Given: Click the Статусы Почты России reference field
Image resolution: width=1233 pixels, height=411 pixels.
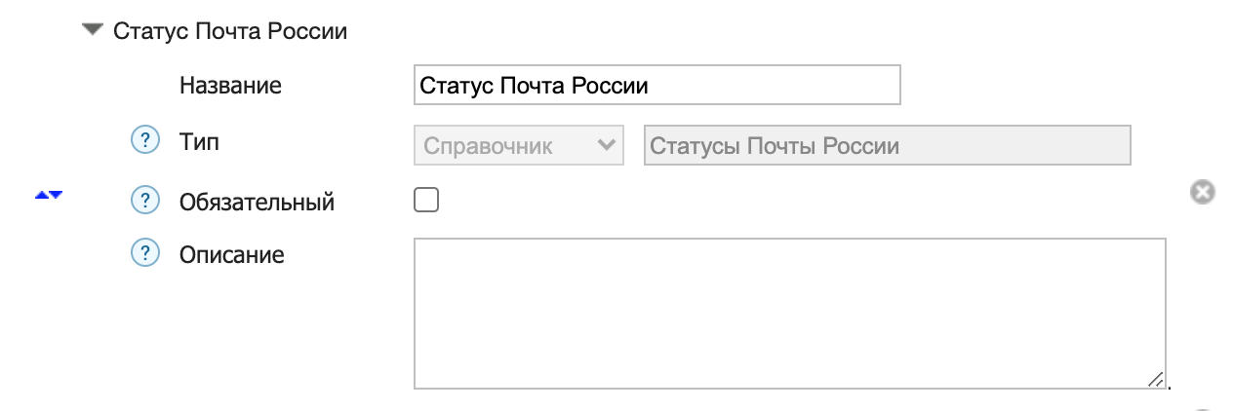Looking at the screenshot, I should click(887, 146).
